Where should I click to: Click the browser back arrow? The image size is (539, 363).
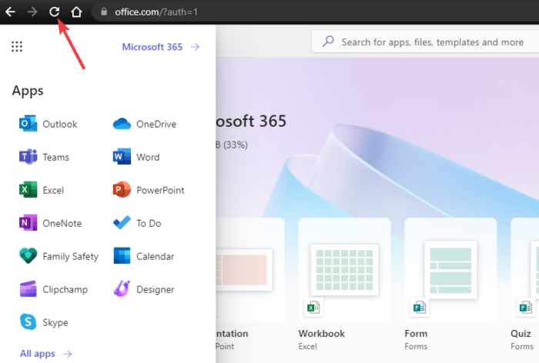pos(10,12)
